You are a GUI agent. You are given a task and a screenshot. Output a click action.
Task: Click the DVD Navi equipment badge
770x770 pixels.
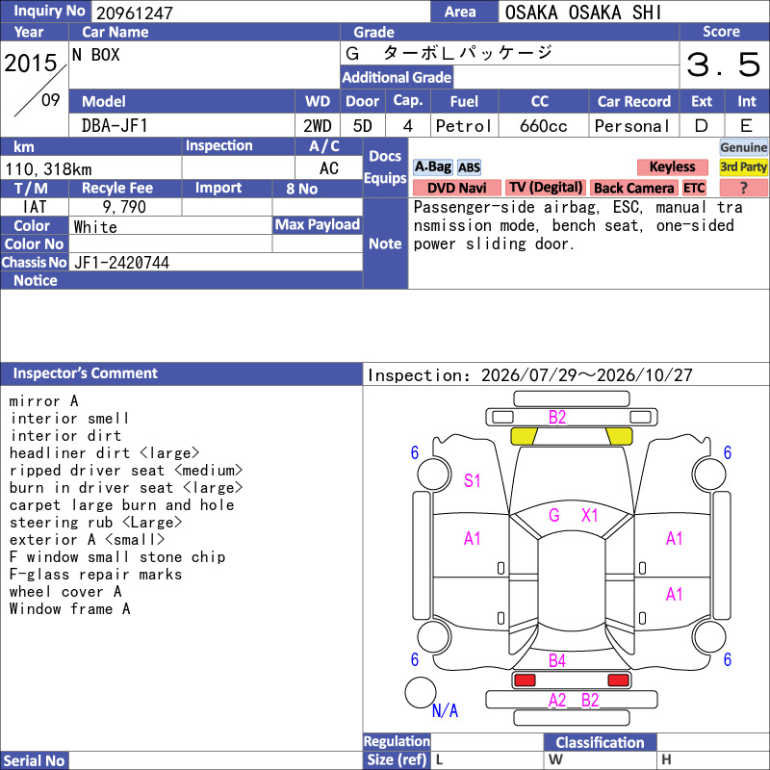click(456, 188)
